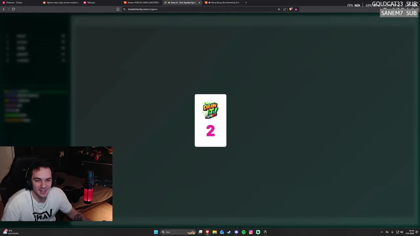Viewport: 420px width, 236px height.
Task: Click the microphone tray icon
Action: [x=392, y=232]
